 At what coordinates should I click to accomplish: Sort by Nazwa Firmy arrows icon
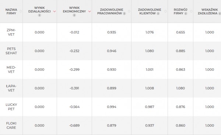pyautogui.click(x=21, y=11)
